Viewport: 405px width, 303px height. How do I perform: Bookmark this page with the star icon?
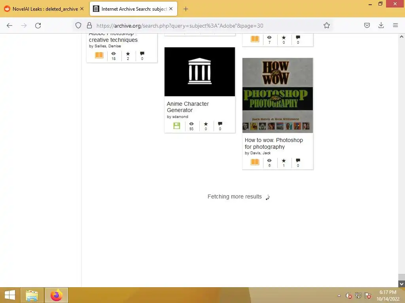326,25
